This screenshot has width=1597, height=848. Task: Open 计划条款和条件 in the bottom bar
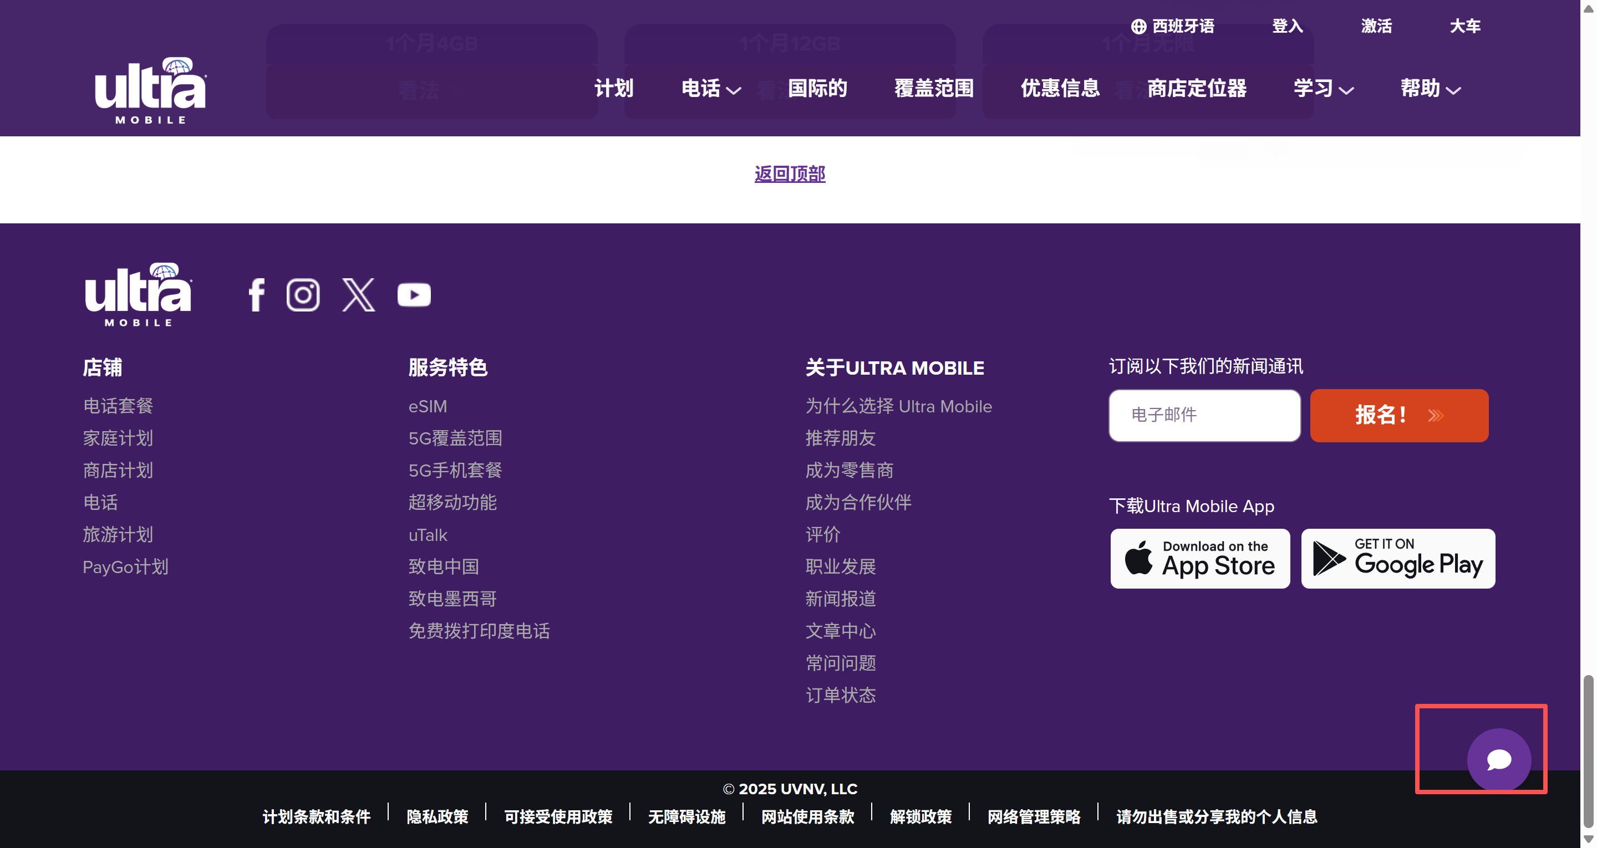click(x=317, y=817)
